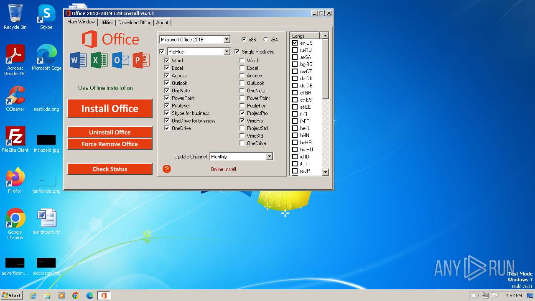Click the Outlook logo icon

click(x=120, y=60)
